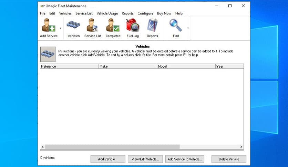This screenshot has width=288, height=167.
Task: Click the View/Edit Vehicle... button
Action: point(145,159)
